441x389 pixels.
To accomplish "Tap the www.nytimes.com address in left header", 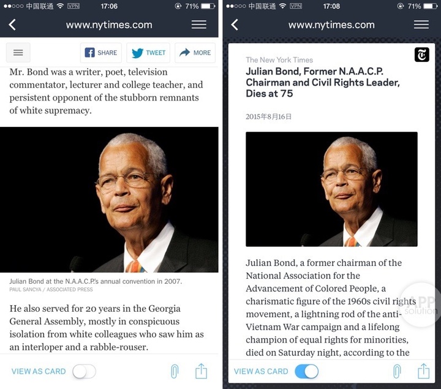I will (x=109, y=25).
